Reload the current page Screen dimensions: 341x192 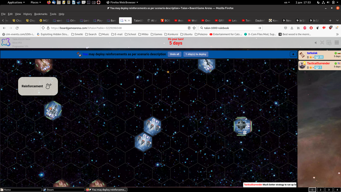17,28
